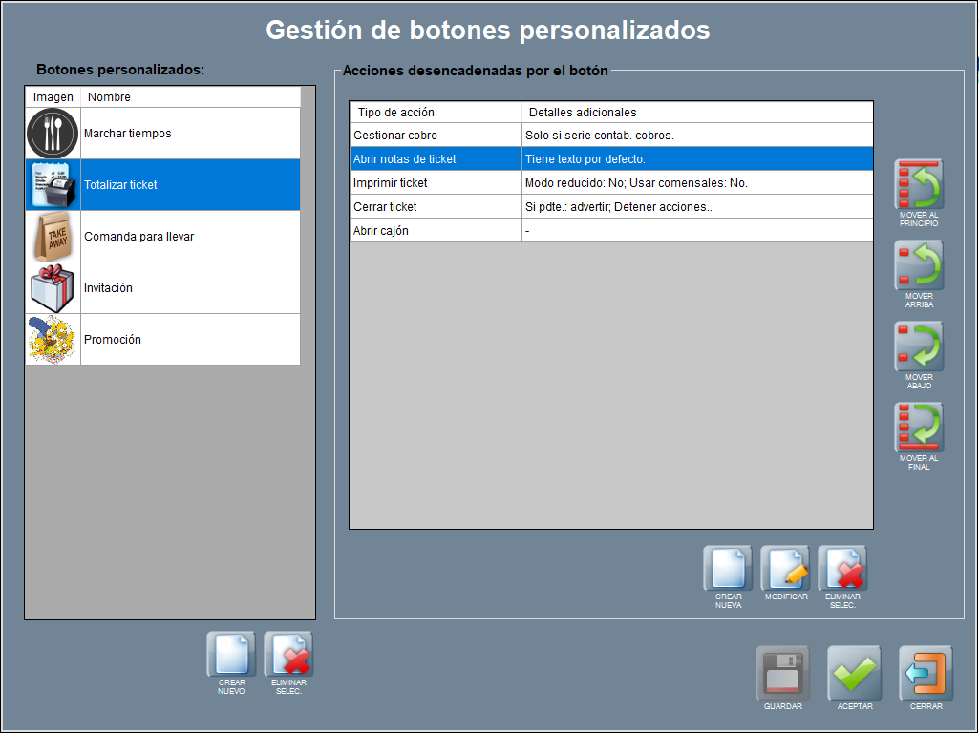Delete selected action with Eliminar Selec.

[842, 570]
